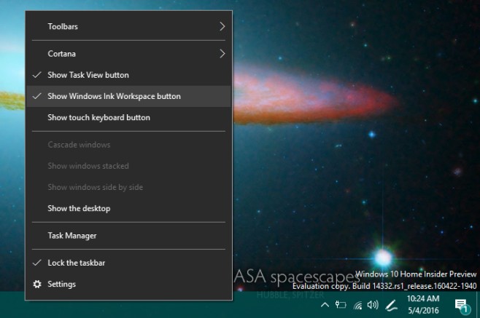Open the Cortana submenu entry
Image resolution: width=480 pixels, height=318 pixels.
(x=128, y=54)
